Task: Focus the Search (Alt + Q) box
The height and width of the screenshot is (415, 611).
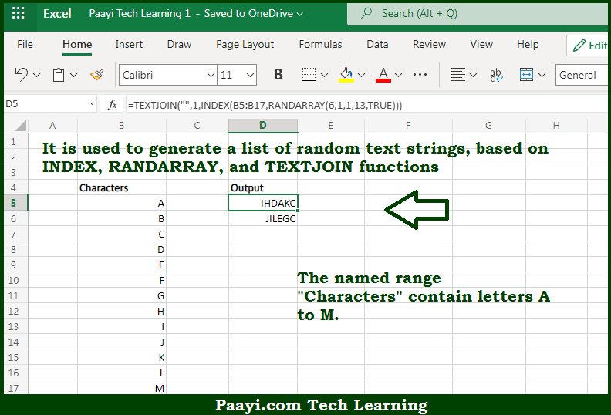Action: [x=478, y=14]
